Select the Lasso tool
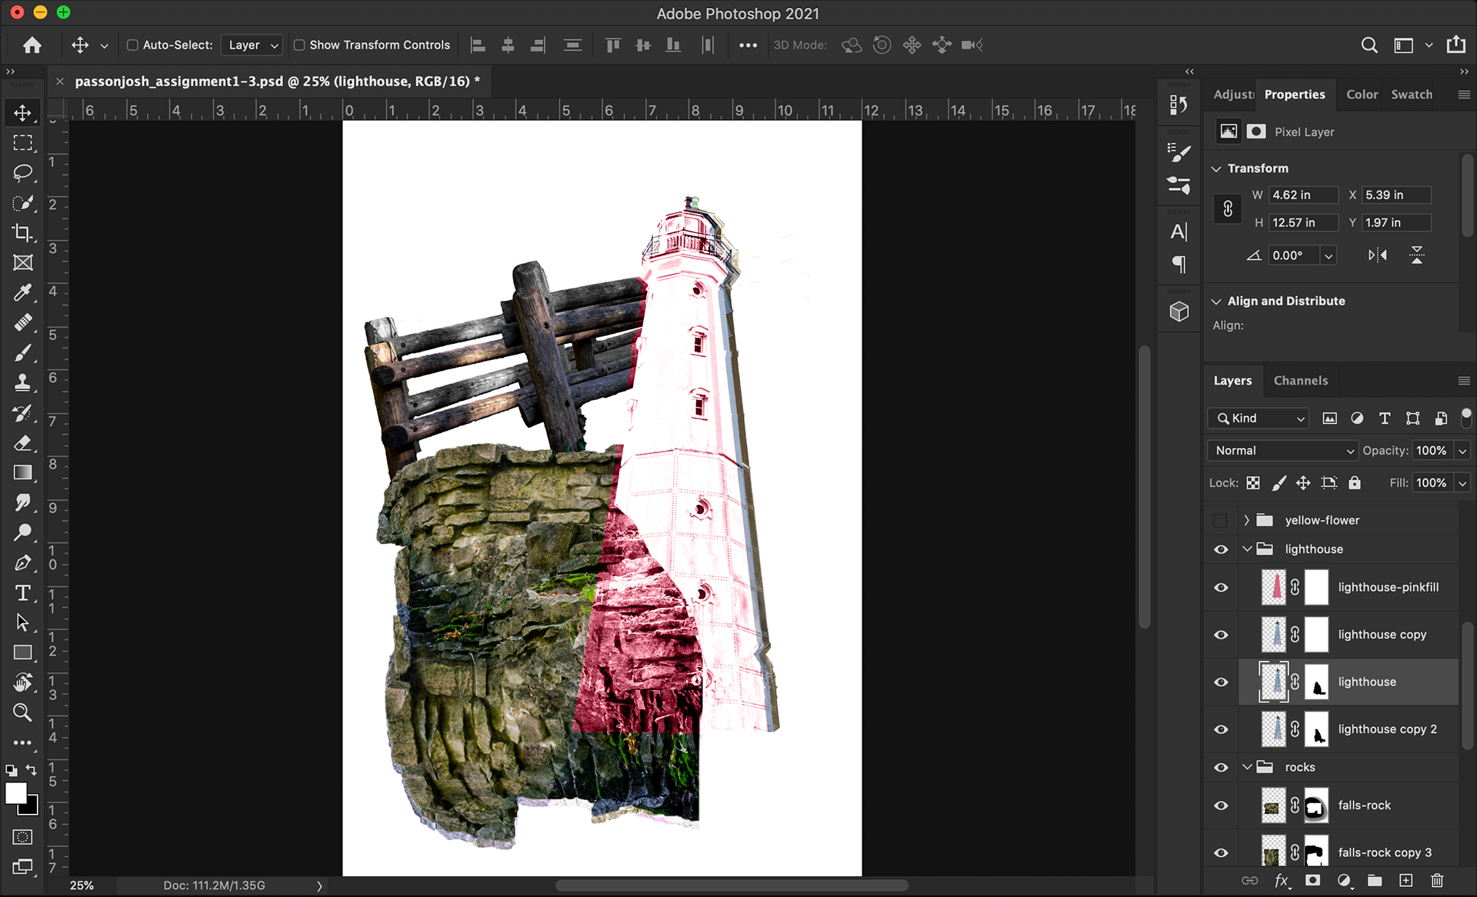 [22, 172]
